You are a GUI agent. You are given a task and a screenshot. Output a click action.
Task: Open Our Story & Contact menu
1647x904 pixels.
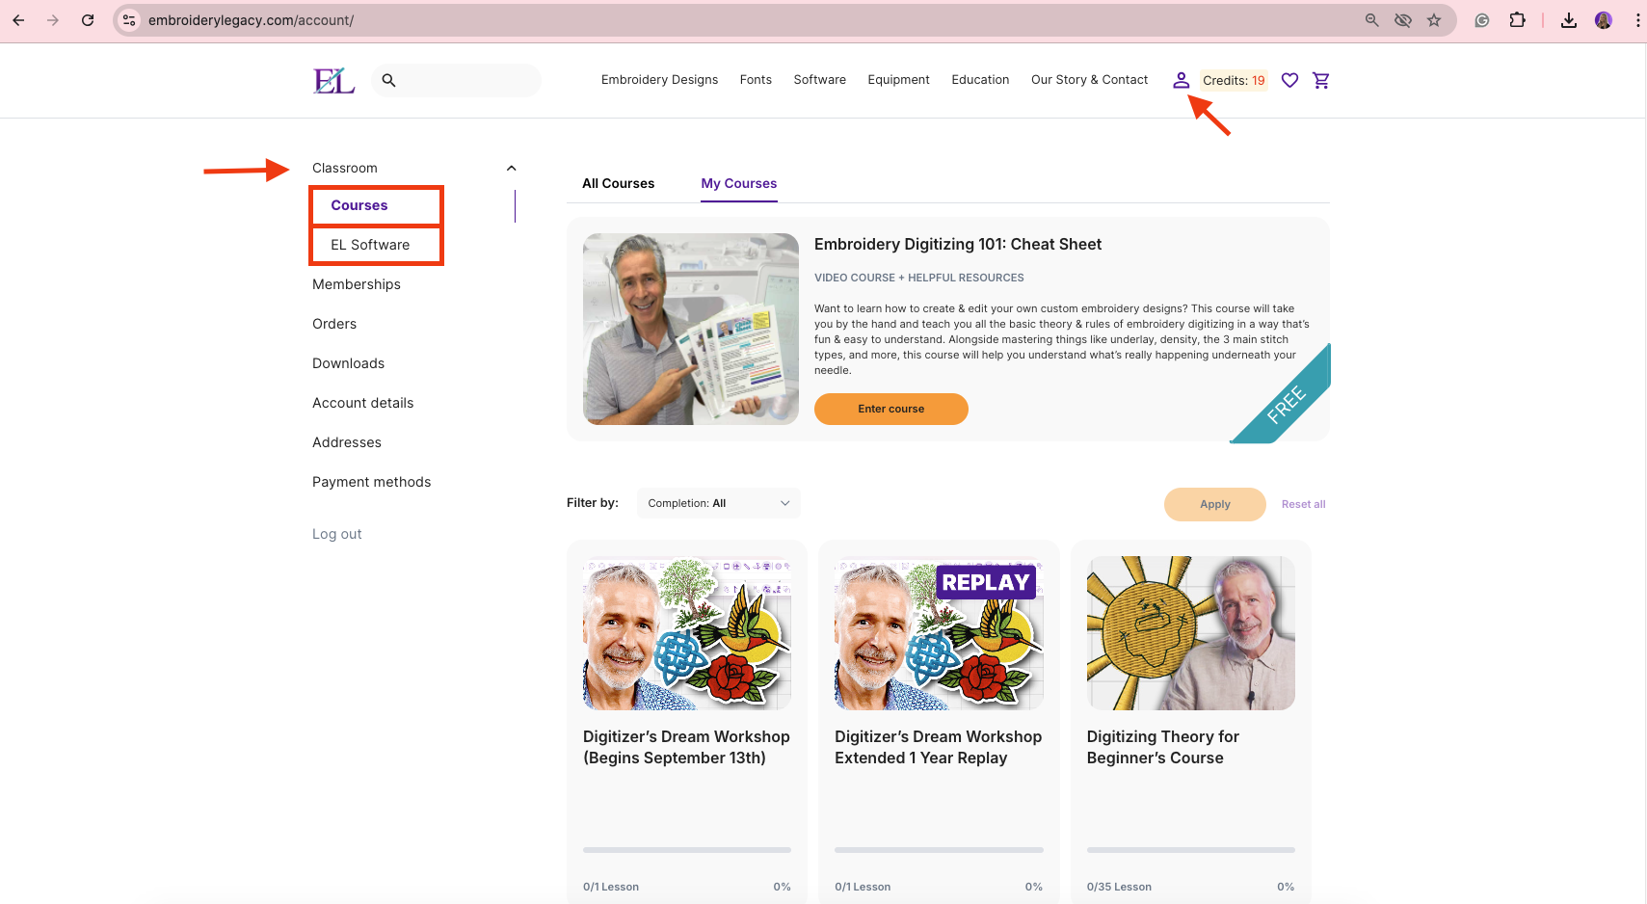pos(1089,80)
